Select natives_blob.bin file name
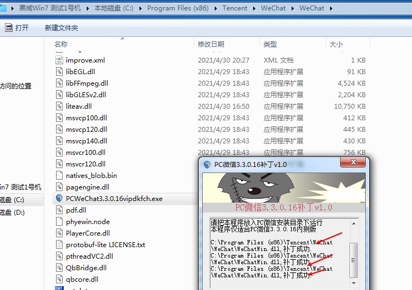412x290 pixels. point(91,176)
